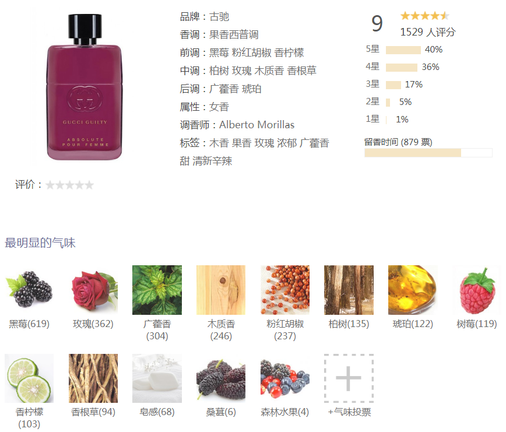
Task: Open the brand link 古驰
Action: click(219, 16)
